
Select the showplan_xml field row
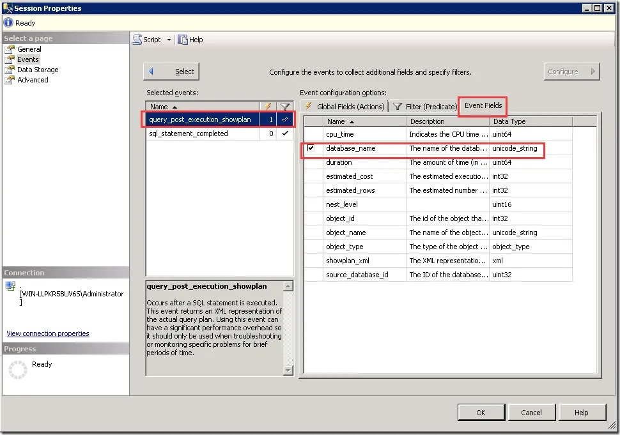(438, 261)
